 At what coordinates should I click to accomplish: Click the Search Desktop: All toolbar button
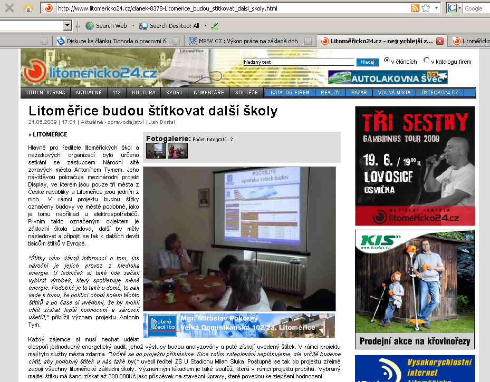pos(170,26)
